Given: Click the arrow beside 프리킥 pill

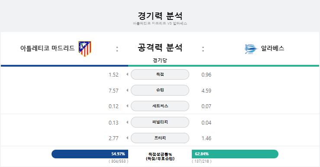Looking at the screenshot, I should click(x=127, y=138).
